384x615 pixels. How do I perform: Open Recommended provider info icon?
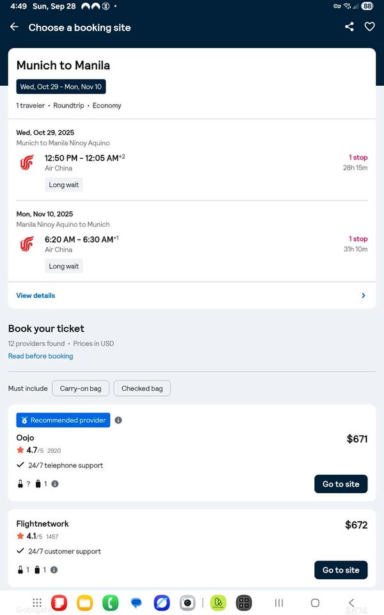coord(118,420)
